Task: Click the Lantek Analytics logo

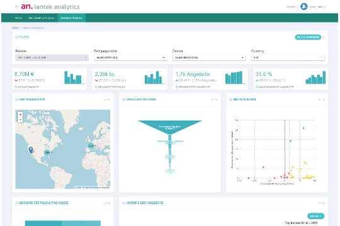Action: click(x=50, y=7)
